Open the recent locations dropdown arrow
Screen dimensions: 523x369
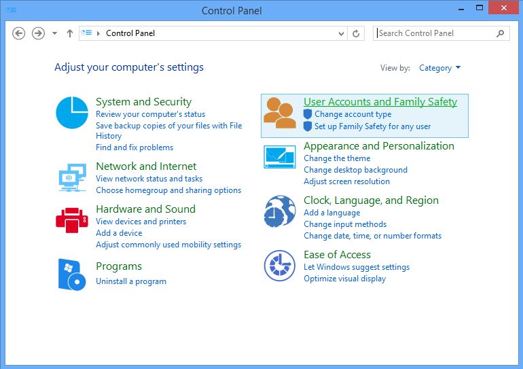click(54, 33)
